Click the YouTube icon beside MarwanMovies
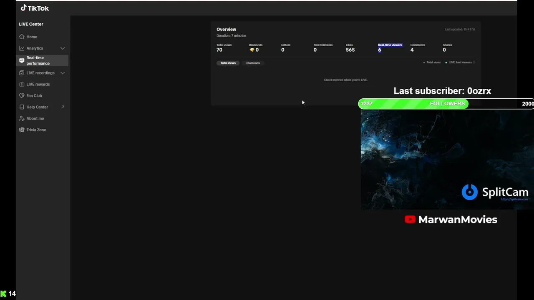 410,220
